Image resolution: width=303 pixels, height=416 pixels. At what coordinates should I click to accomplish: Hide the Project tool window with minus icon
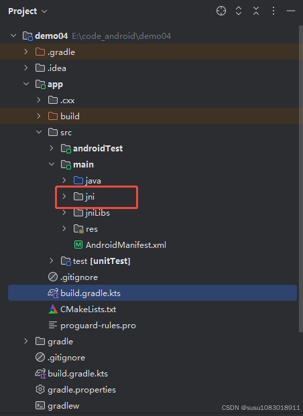291,11
